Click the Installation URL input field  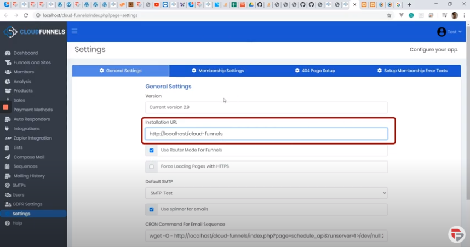tap(266, 134)
